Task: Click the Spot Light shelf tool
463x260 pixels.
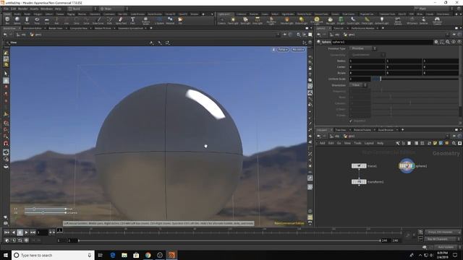Action: click(245, 20)
